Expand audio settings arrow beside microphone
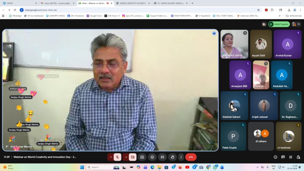The height and width of the screenshot is (171, 304). (x=111, y=157)
